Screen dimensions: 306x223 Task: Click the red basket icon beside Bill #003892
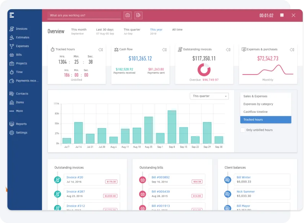coord(143,180)
